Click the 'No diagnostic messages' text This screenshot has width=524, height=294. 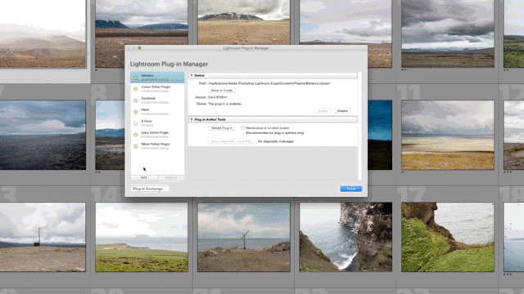coord(276,141)
